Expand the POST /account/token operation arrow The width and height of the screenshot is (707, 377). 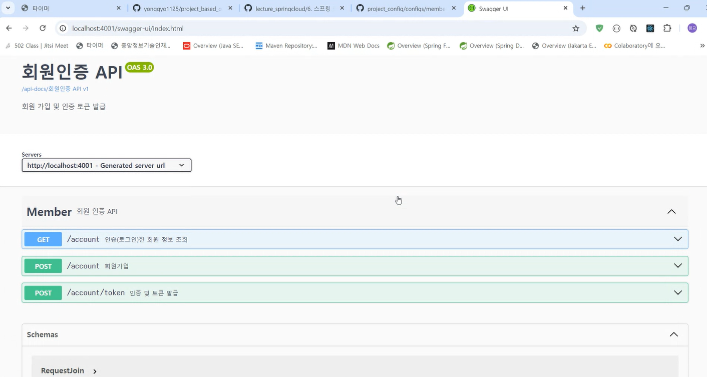tap(678, 292)
